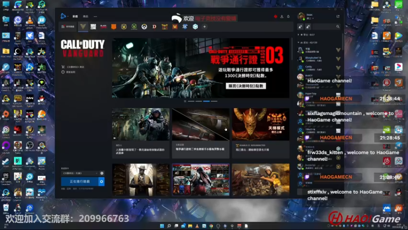
Task: Select the Vanguard game icon tab
Action: [x=83, y=27]
